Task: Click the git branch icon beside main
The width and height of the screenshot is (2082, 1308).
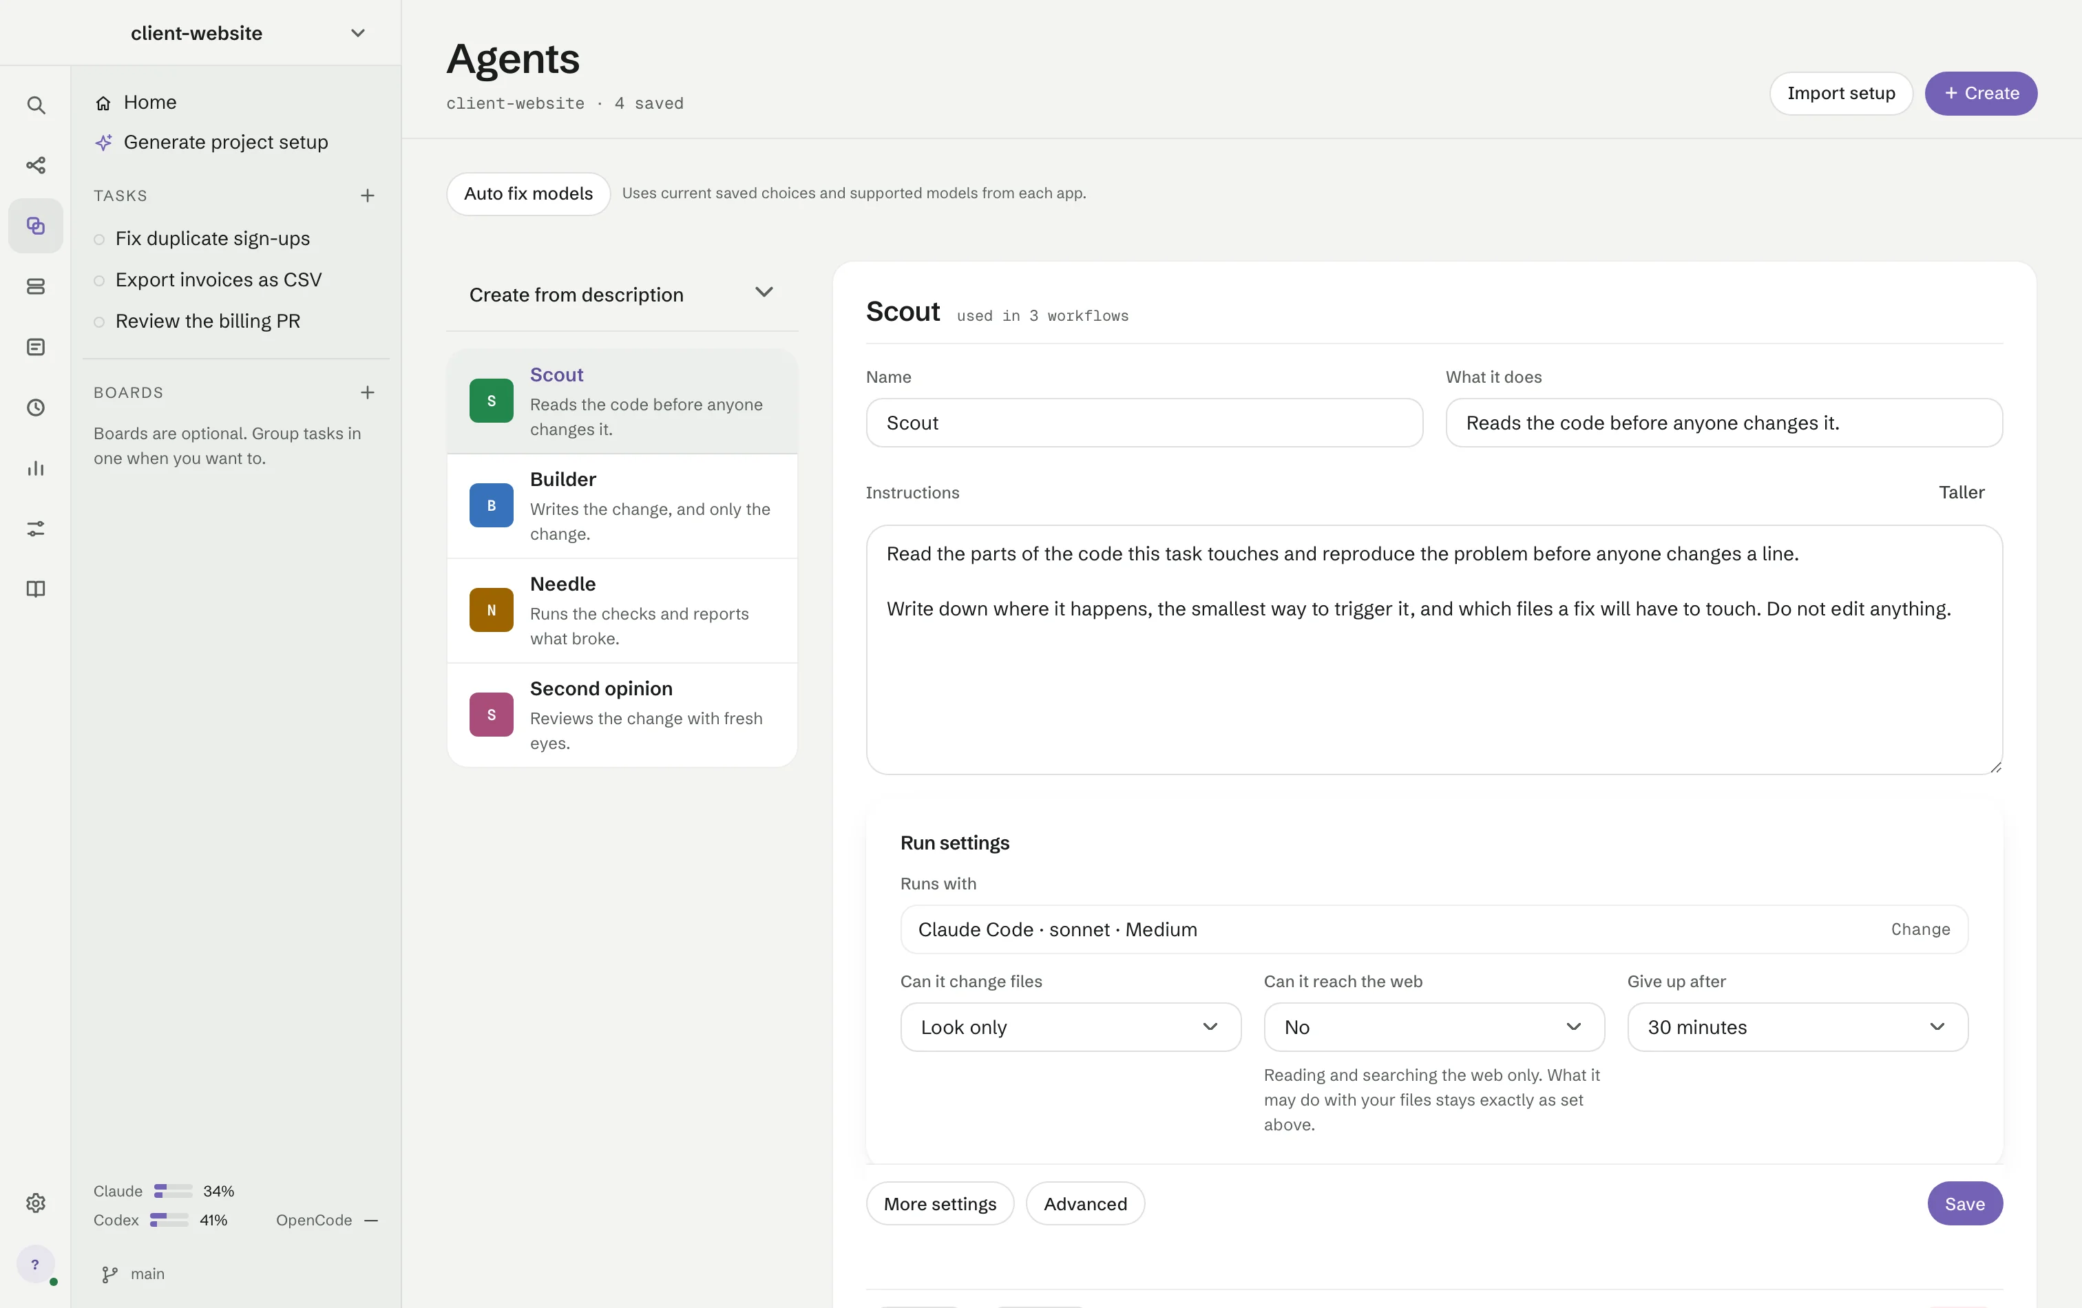Action: tap(109, 1274)
